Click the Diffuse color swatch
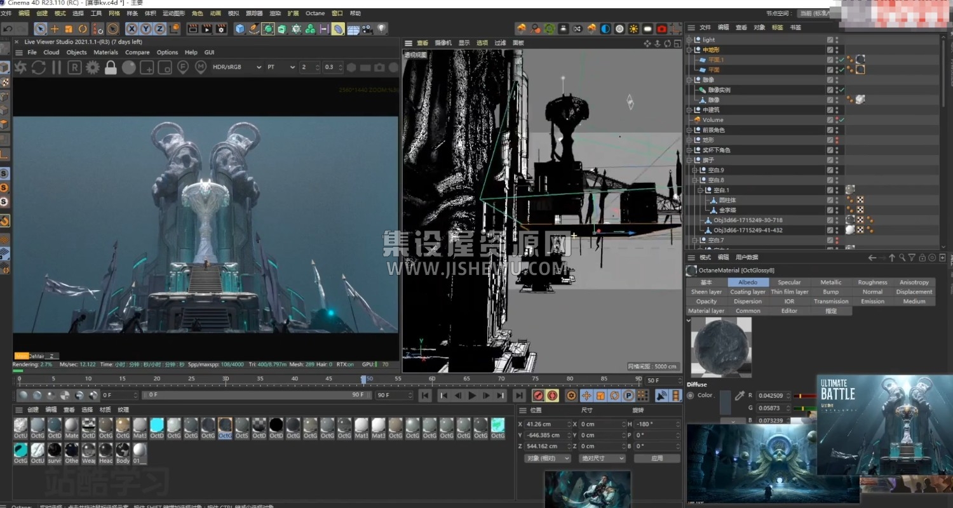 [725, 402]
